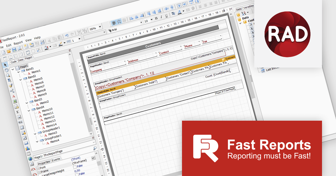Open the 95% zoom dropdown

coord(99,27)
